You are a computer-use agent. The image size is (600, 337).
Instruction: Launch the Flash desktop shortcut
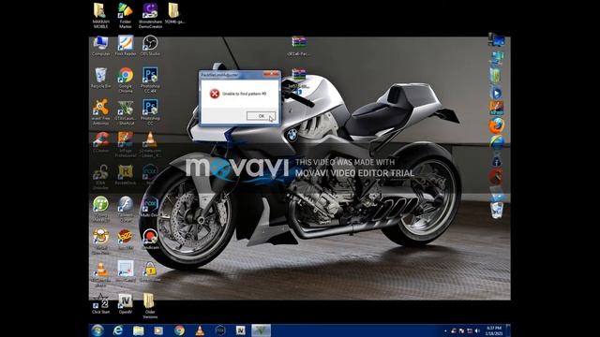(x=126, y=209)
